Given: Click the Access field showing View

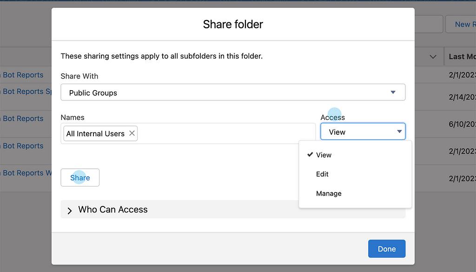Looking at the screenshot, I should [358, 132].
